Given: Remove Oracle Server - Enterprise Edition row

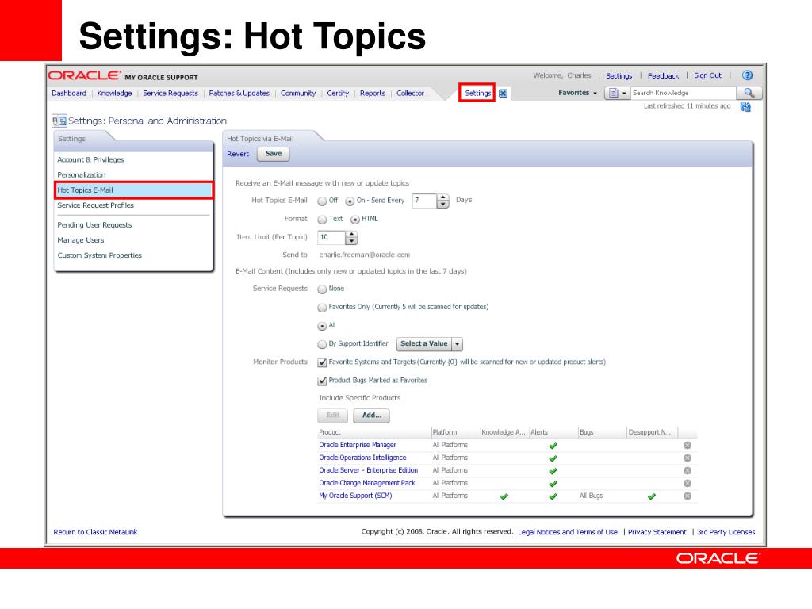Looking at the screenshot, I should coord(688,470).
